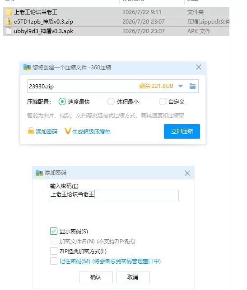The image size is (247, 290).
Task: Click the lock icon next to 添加密码
Action: [x=31, y=130]
